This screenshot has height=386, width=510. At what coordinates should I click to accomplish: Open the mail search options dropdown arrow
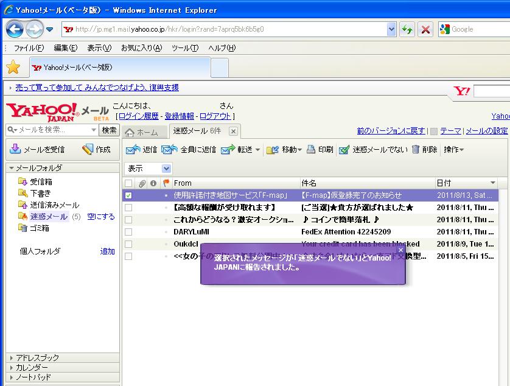(94, 130)
